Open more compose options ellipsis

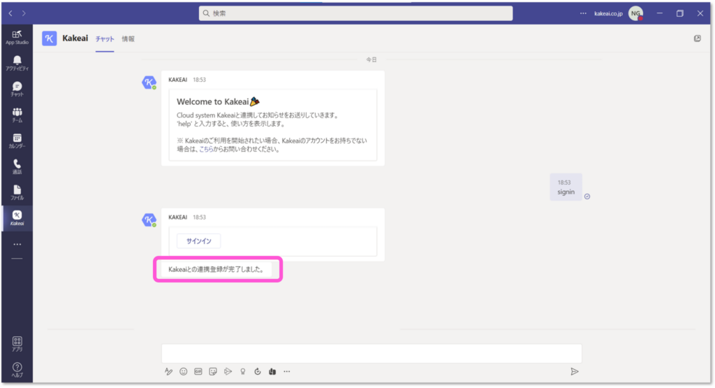click(x=287, y=371)
